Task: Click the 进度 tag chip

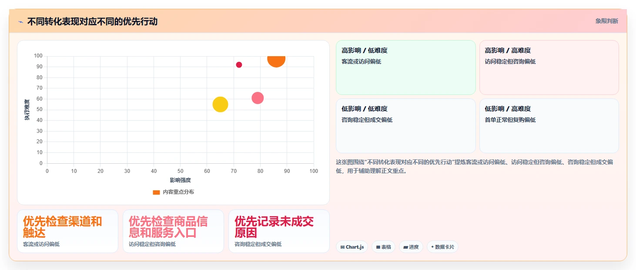Action: (x=411, y=247)
